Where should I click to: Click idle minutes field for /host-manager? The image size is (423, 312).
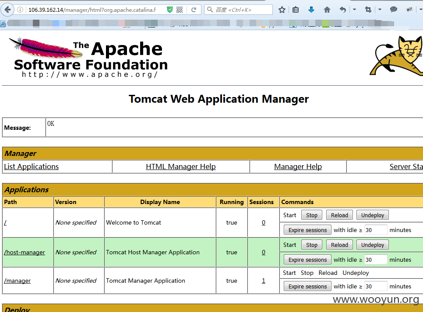376,260
